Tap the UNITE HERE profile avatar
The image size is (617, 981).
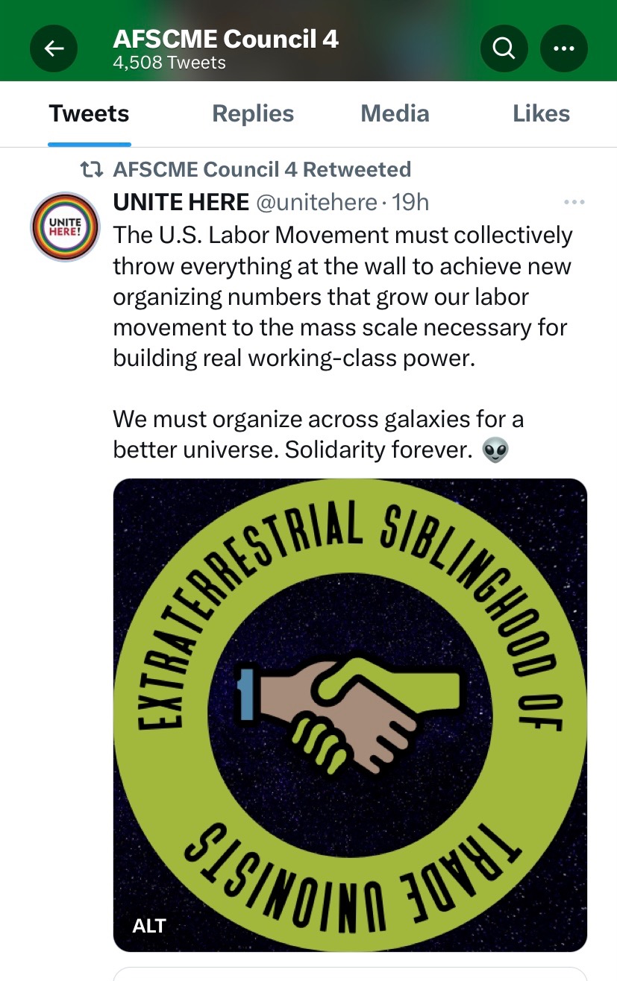coord(65,227)
